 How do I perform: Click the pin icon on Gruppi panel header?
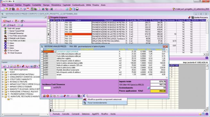[45, 17]
